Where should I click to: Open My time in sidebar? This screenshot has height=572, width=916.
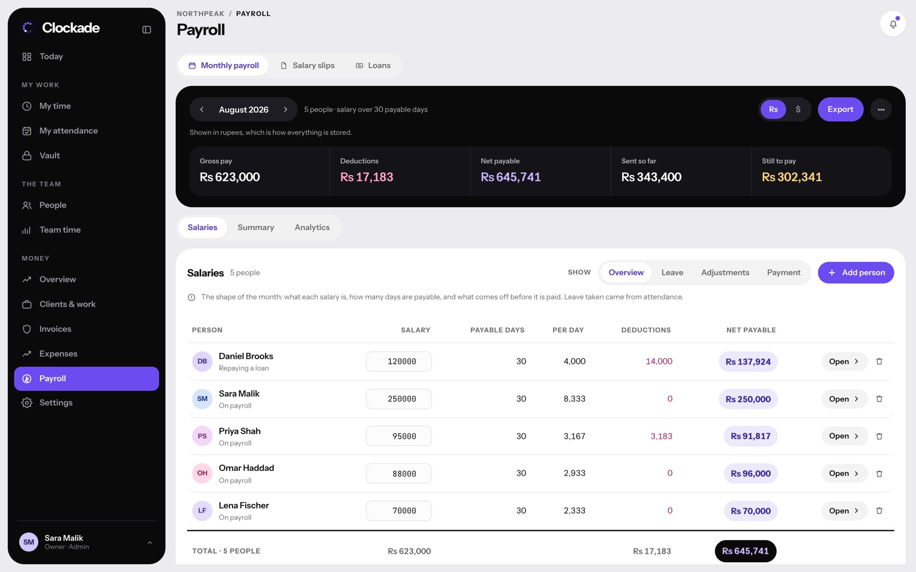[x=86, y=106]
